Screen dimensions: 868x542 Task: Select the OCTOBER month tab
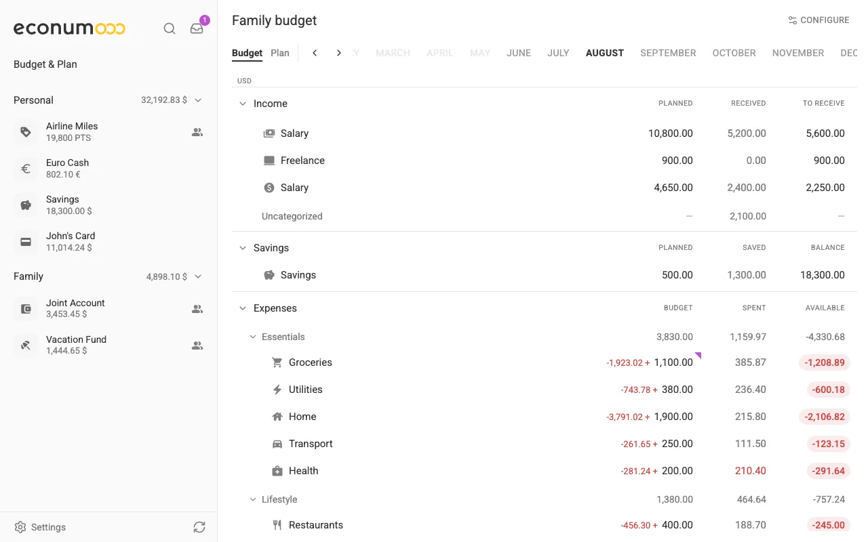coord(734,53)
